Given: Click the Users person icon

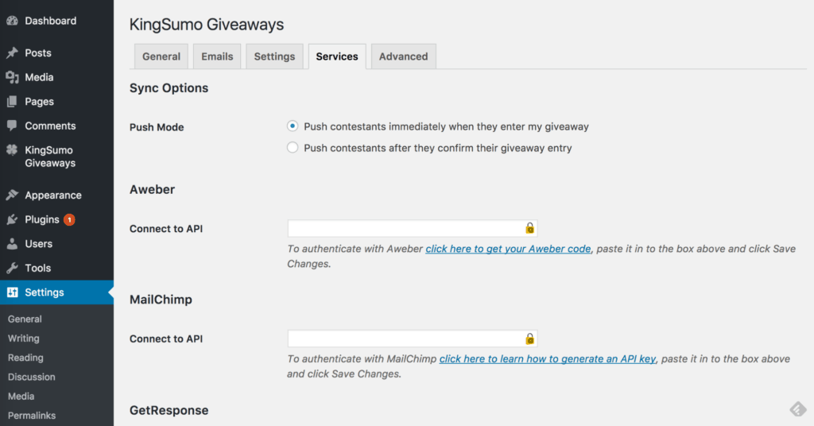Looking at the screenshot, I should 12,244.
